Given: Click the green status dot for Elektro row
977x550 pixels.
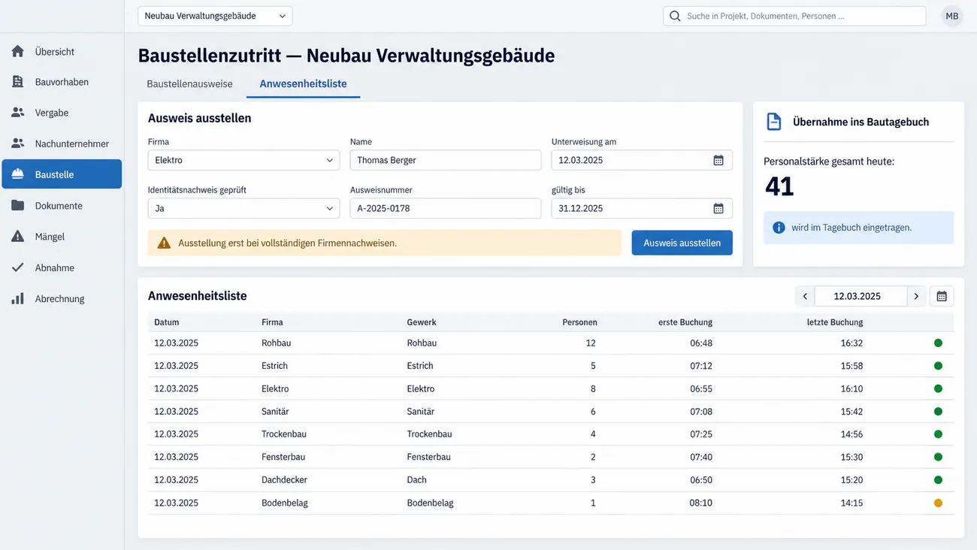Looking at the screenshot, I should 938,388.
